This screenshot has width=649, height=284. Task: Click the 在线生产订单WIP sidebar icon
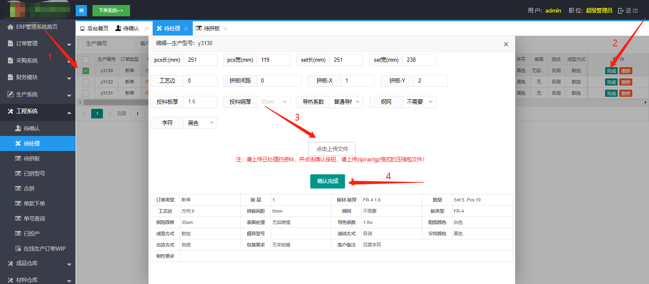[18, 249]
